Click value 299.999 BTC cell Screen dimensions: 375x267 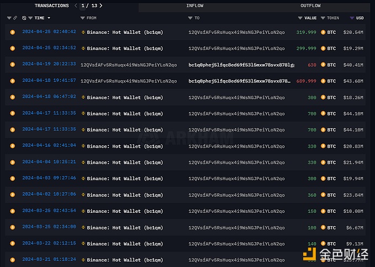(306, 49)
